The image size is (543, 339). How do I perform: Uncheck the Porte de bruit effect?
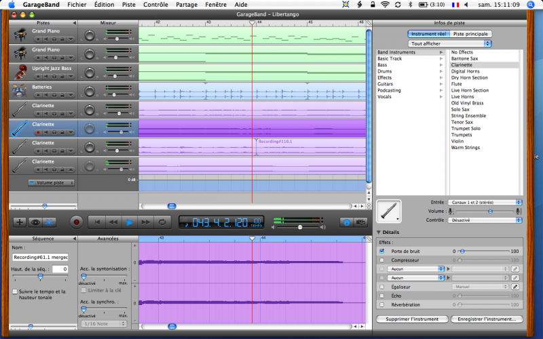[x=381, y=251]
